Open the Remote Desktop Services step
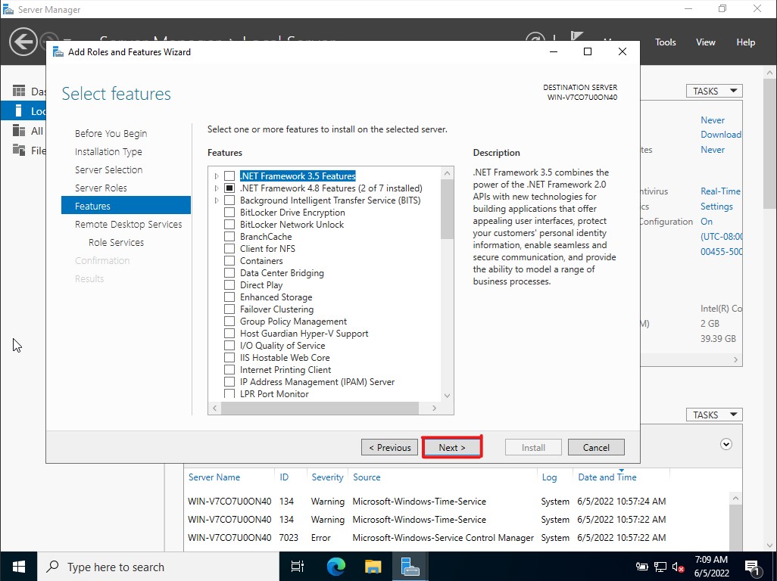This screenshot has height=581, width=777. (x=128, y=224)
